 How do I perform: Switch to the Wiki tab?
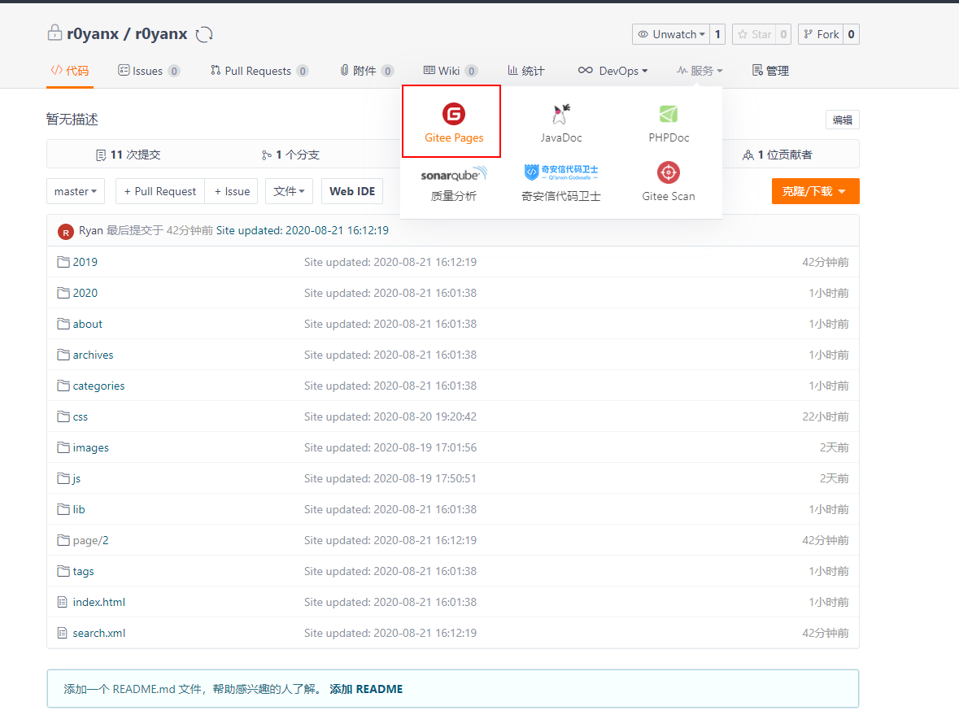click(450, 71)
